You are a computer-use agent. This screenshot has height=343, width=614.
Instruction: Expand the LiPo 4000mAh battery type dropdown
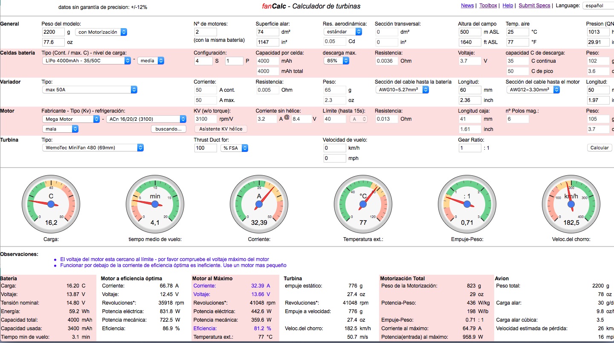(87, 61)
